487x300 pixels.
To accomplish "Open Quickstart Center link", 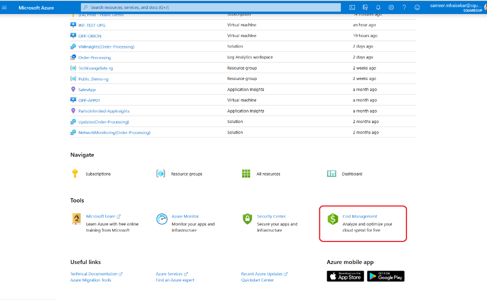I will click(257, 280).
